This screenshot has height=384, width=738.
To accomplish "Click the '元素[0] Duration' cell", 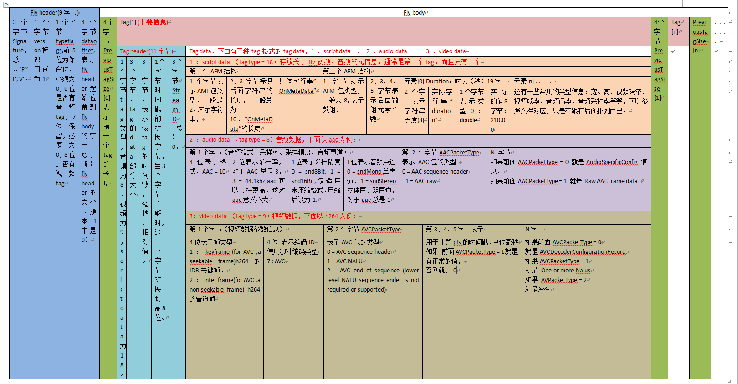I will click(x=456, y=81).
